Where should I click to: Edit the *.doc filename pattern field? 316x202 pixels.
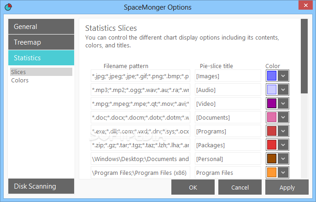click(x=140, y=117)
